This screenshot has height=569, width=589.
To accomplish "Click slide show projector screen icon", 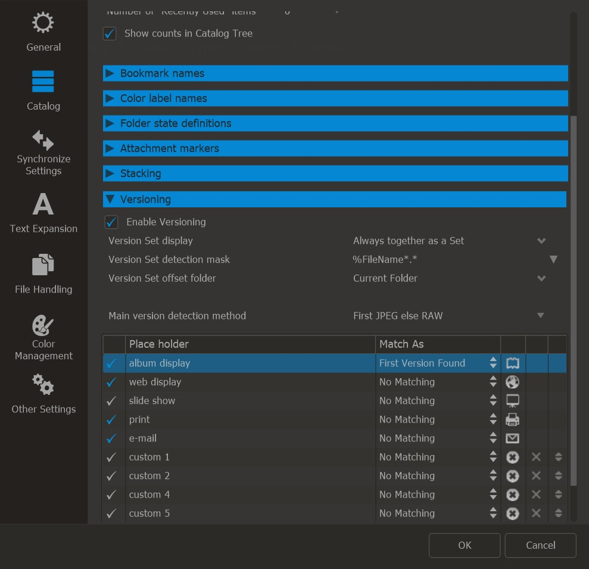I will coord(512,400).
